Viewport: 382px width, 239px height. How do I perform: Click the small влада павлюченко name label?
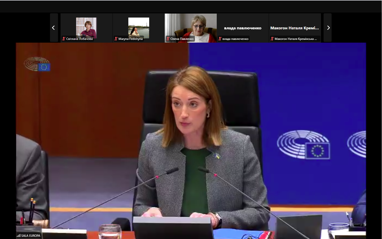click(x=235, y=39)
